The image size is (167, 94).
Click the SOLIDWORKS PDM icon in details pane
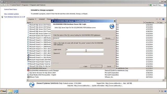pyautogui.click(x=32, y=85)
